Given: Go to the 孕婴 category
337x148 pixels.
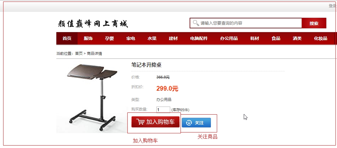Looking at the screenshot, I should tap(110, 39).
